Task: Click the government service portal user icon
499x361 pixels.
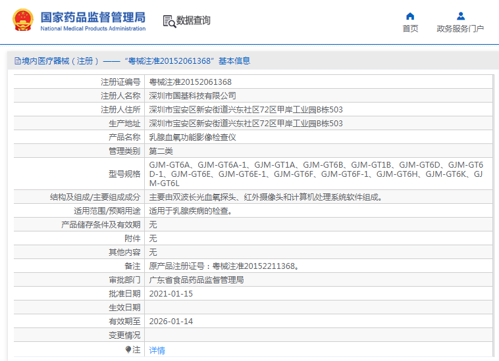Action: tap(461, 16)
